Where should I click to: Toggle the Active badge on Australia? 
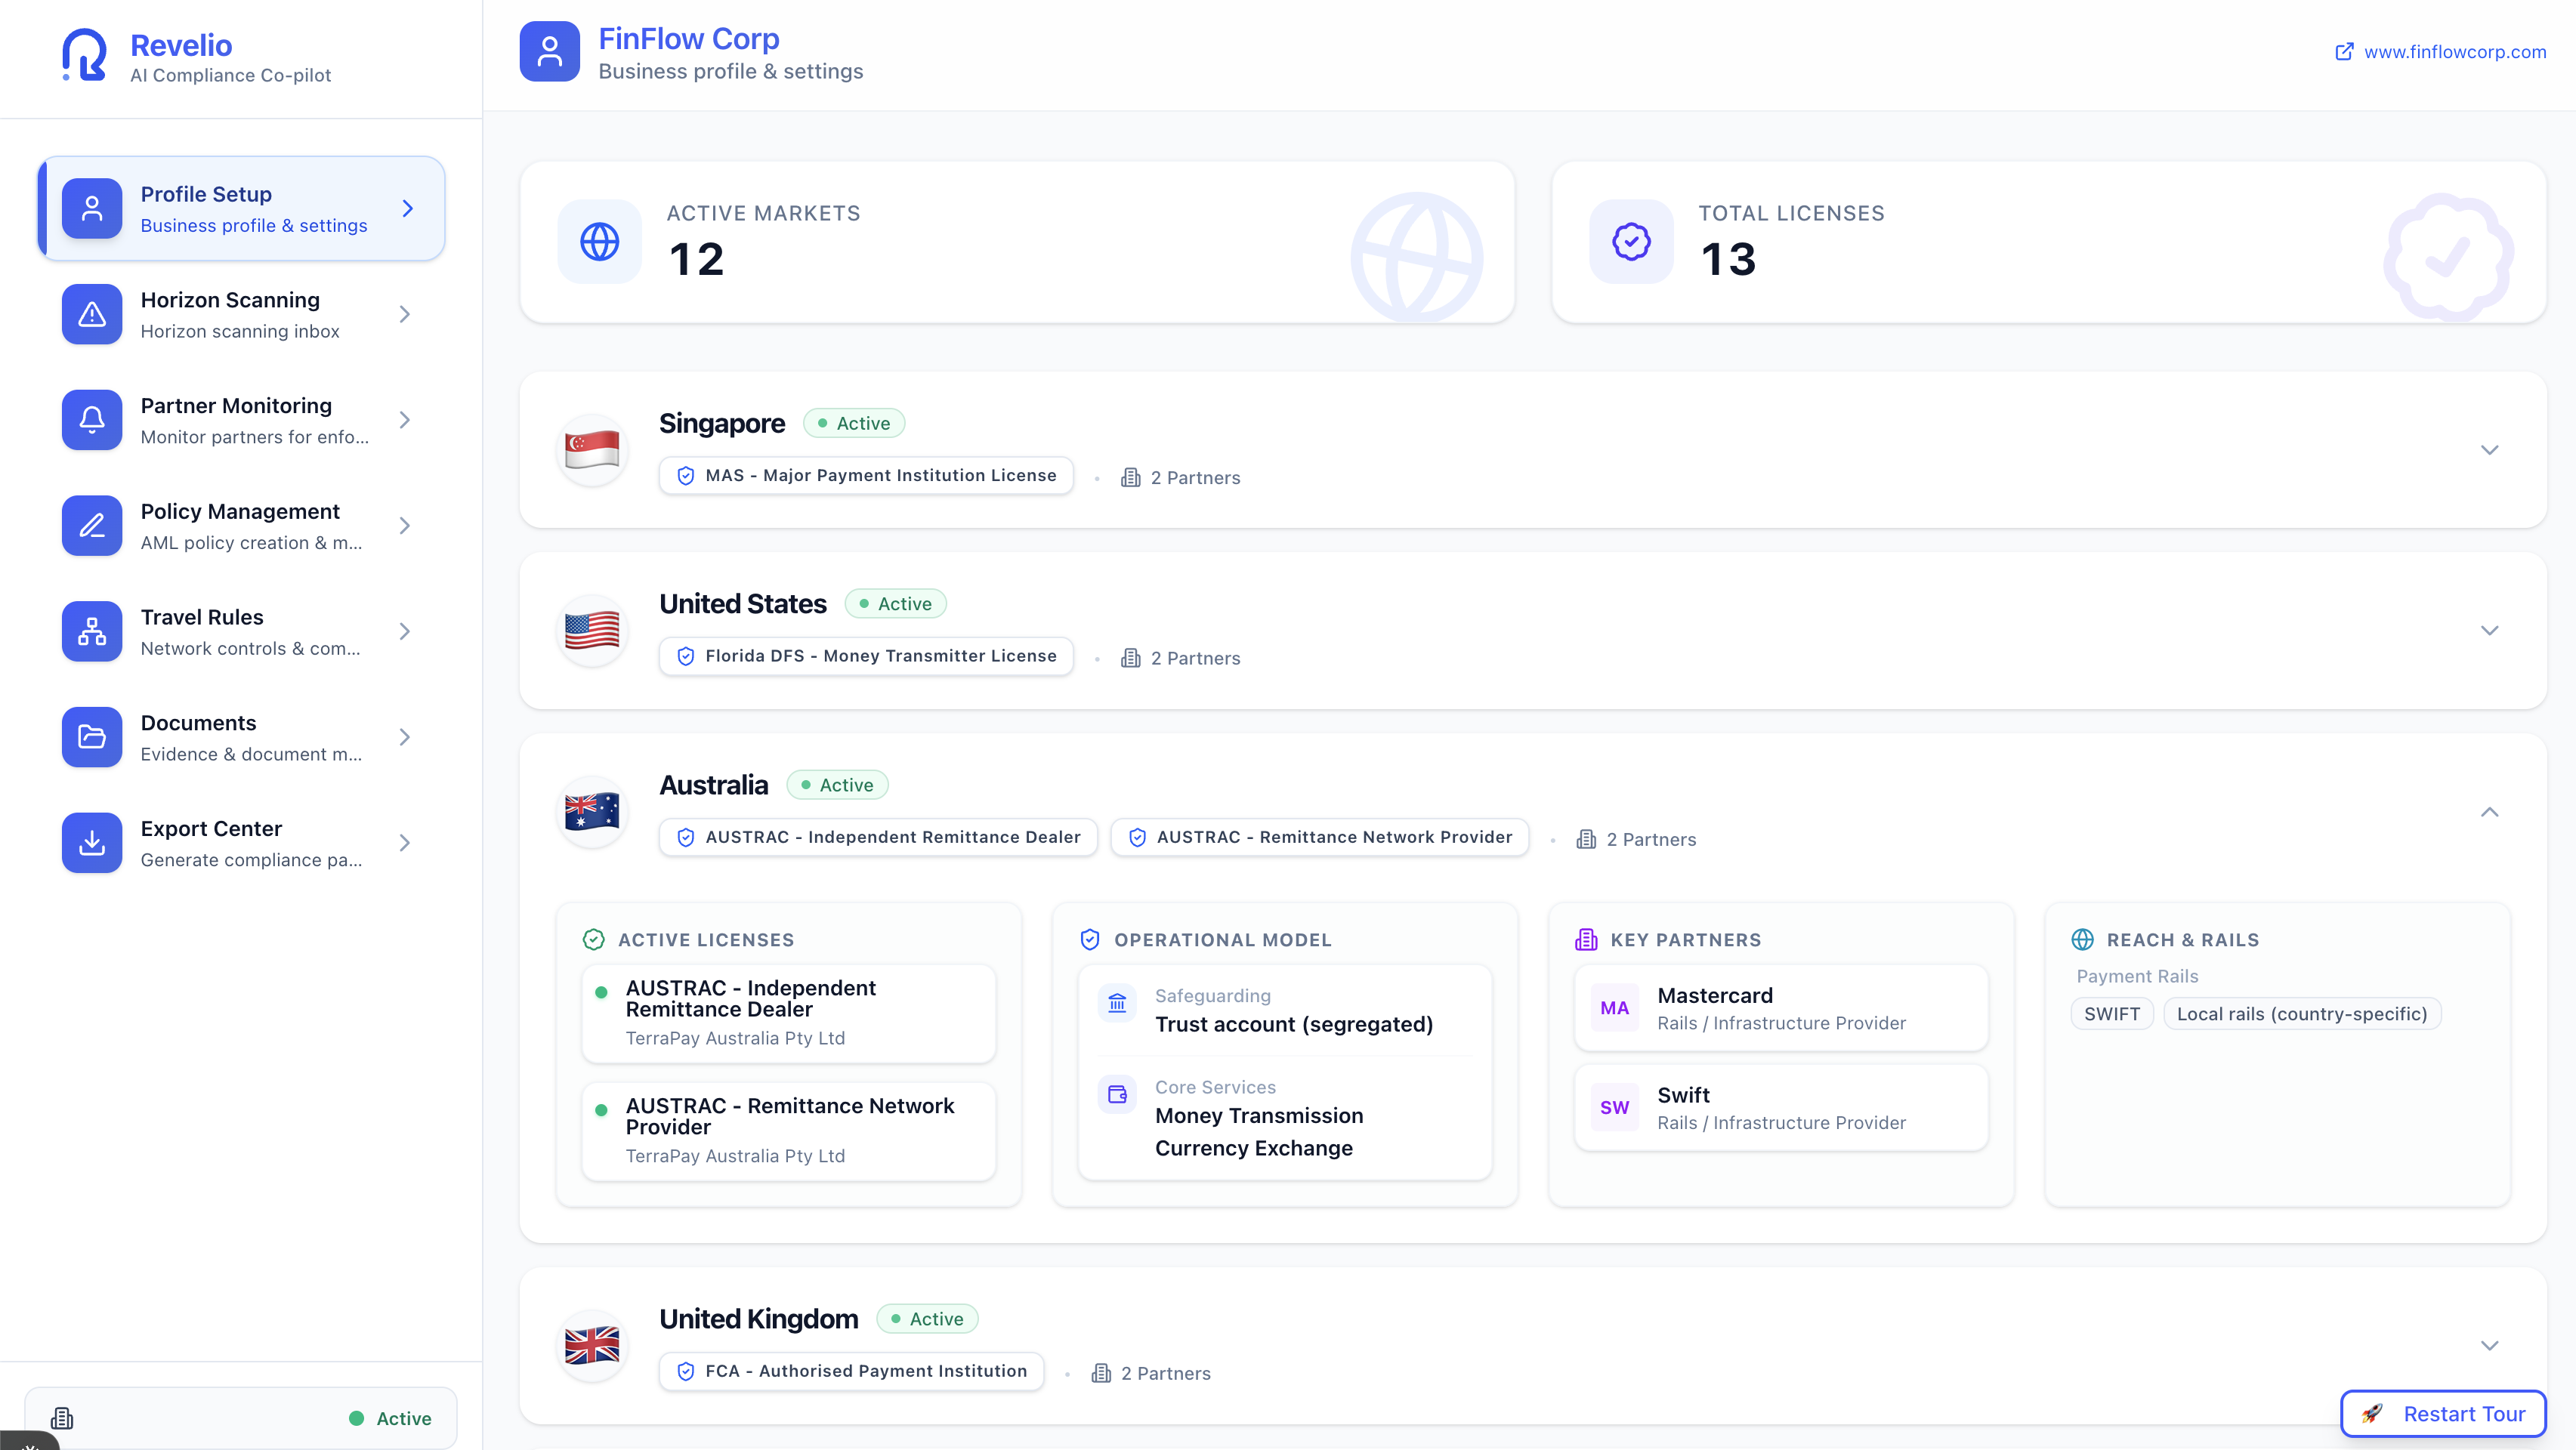coord(837,785)
